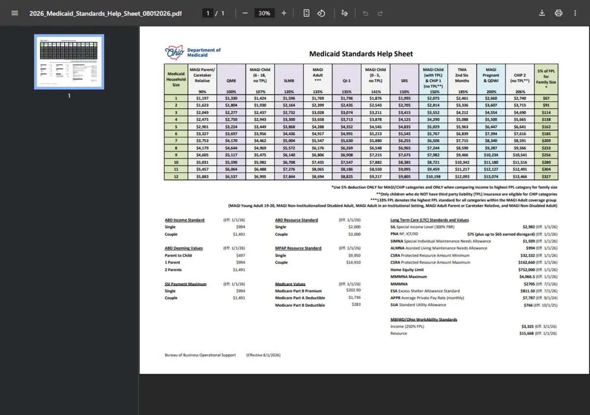Open the more actions menu

(575, 13)
